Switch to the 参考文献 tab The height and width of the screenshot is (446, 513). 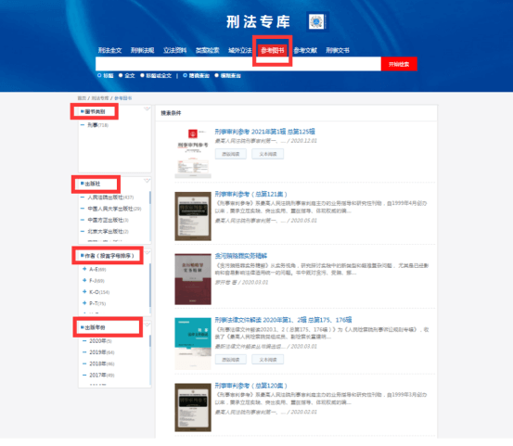click(x=305, y=50)
